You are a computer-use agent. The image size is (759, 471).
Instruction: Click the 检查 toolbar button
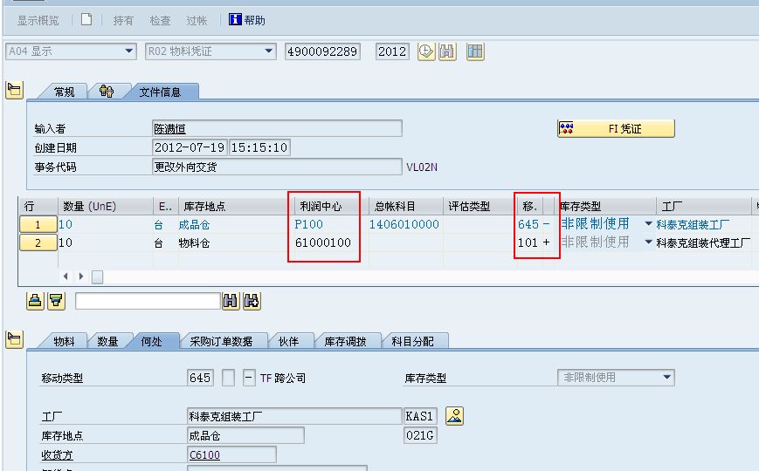point(160,20)
